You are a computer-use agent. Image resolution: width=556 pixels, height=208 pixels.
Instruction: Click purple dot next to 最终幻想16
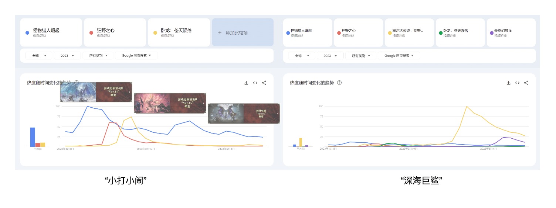(x=492, y=33)
